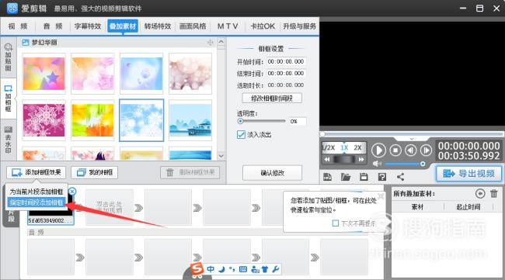The image size is (505, 280).
Task: Select the 1X playback speed
Action: pyautogui.click(x=344, y=147)
